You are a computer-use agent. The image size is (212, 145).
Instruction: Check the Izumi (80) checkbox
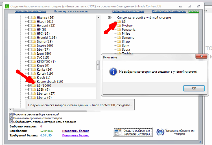[x=30, y=53]
